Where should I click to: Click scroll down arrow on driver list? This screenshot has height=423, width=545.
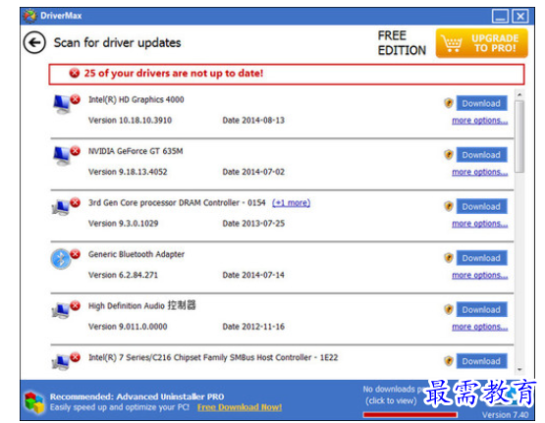[x=519, y=370]
